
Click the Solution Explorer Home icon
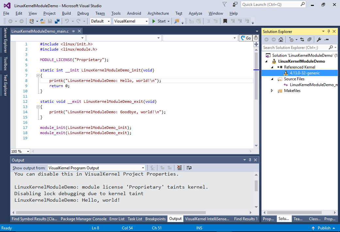pos(281,39)
